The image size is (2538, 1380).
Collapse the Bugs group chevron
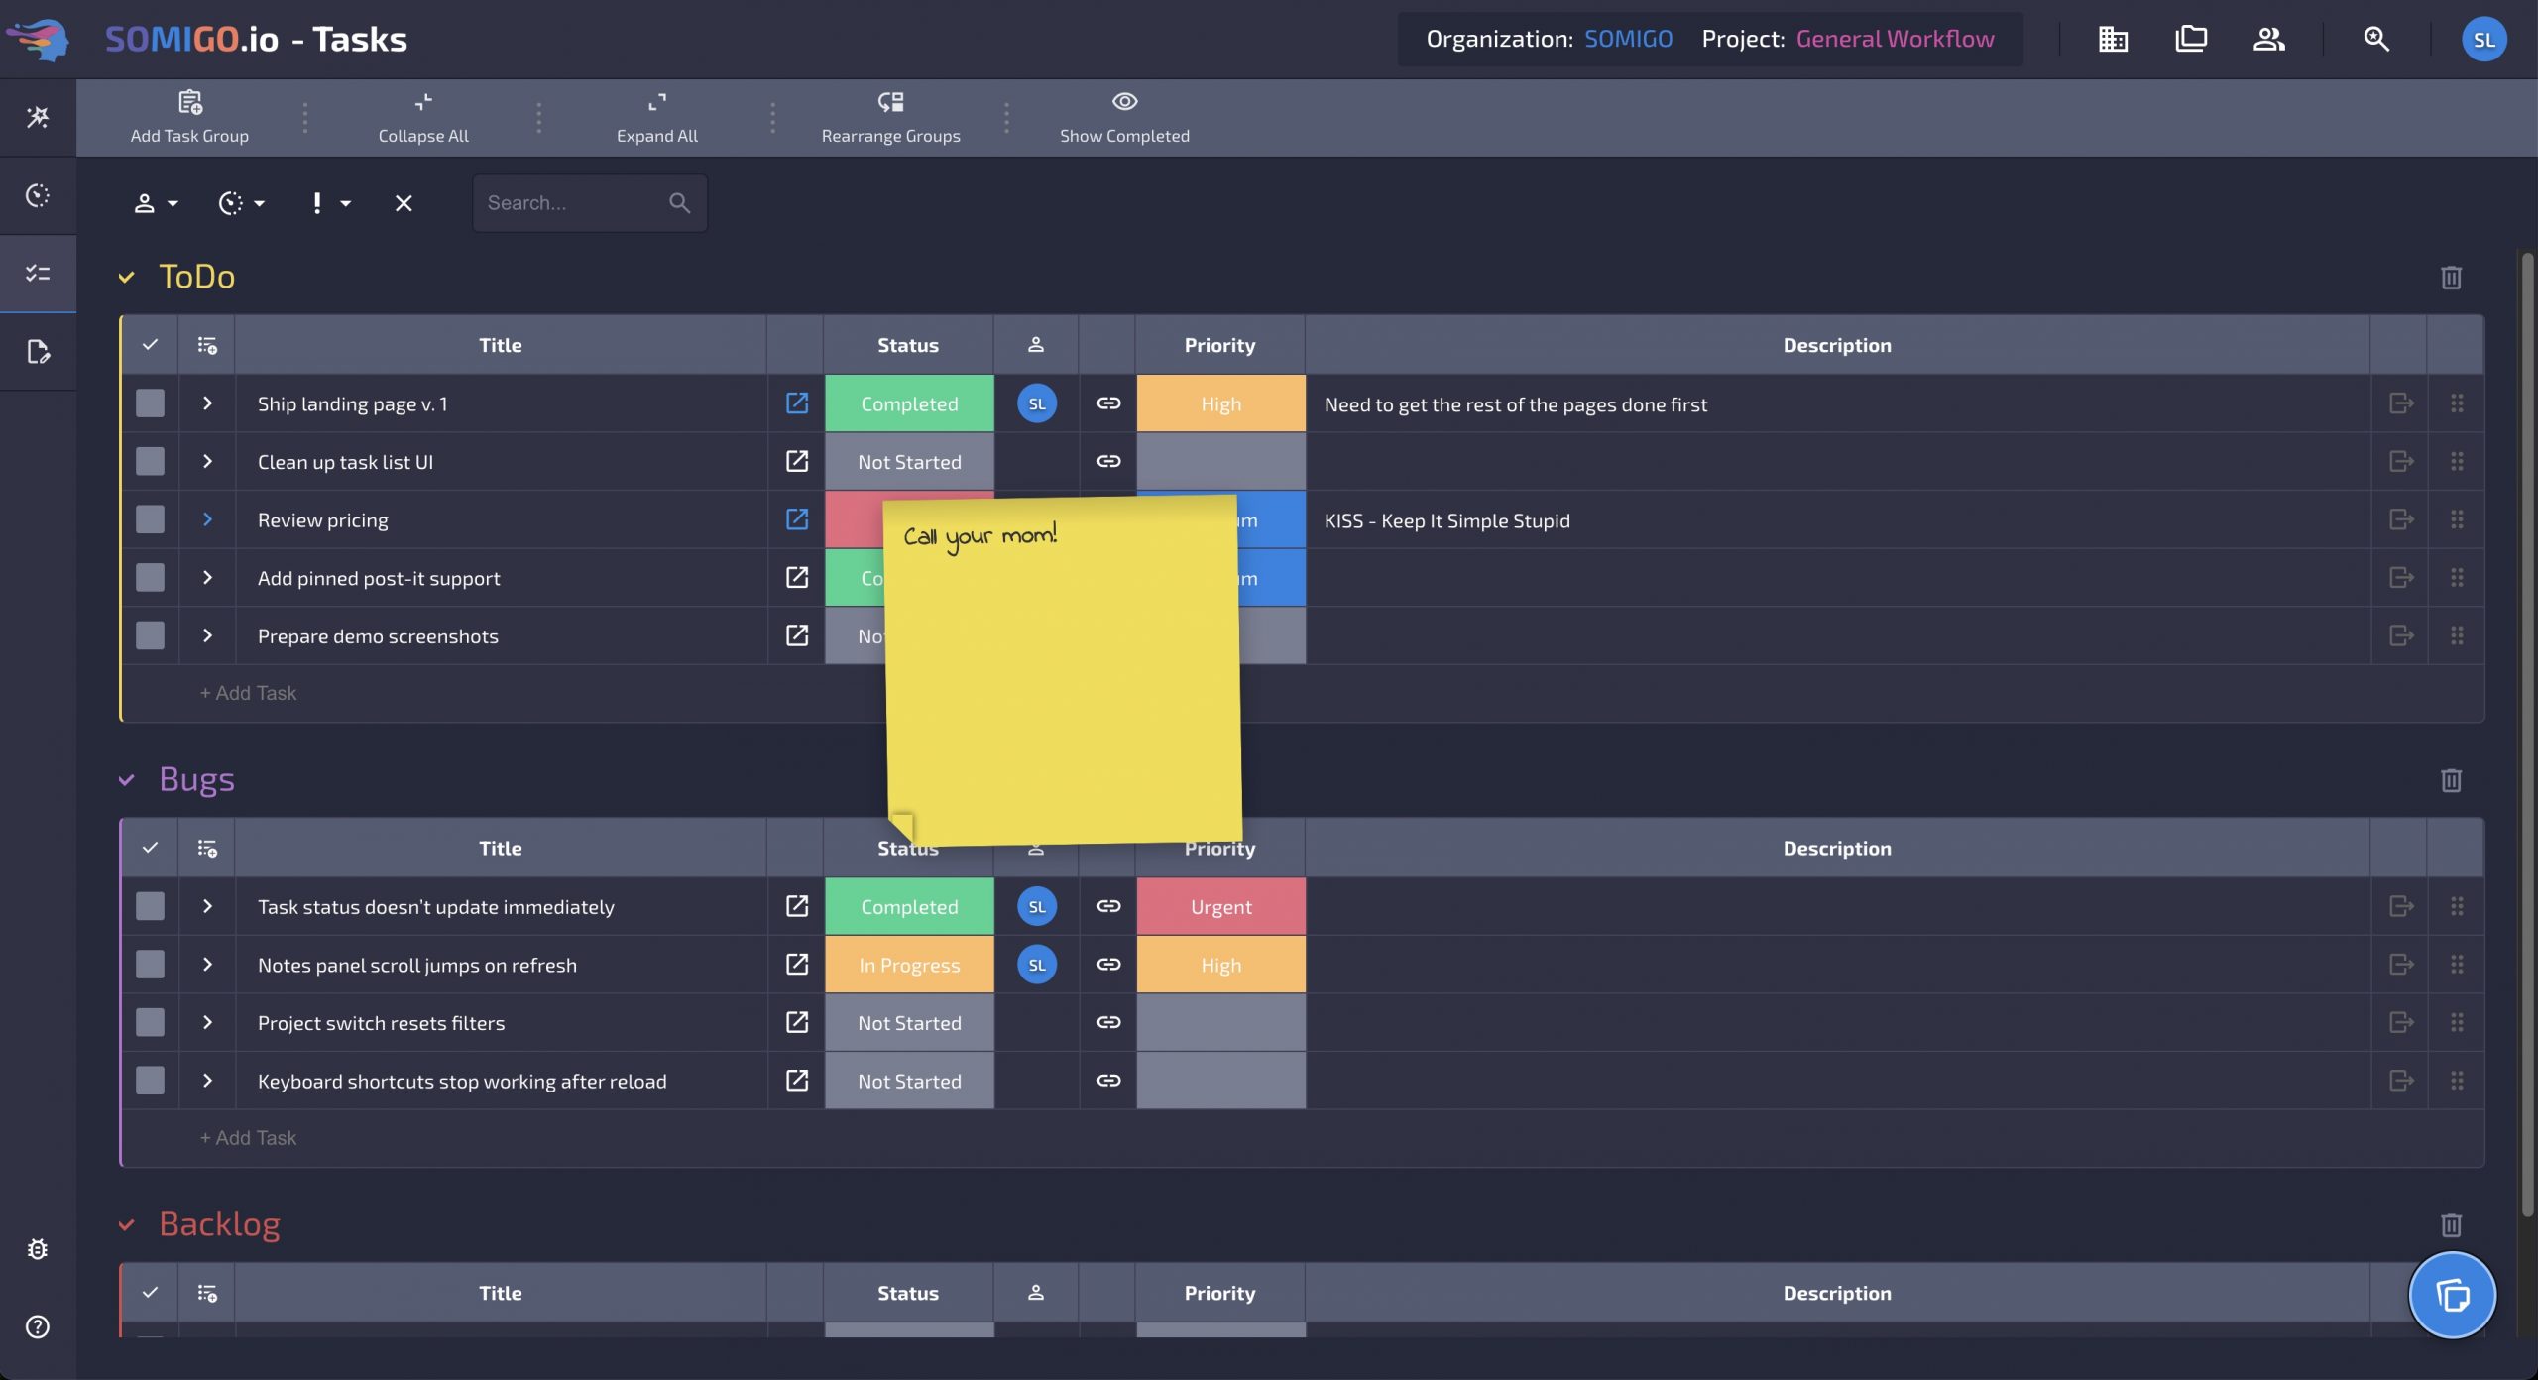(126, 780)
